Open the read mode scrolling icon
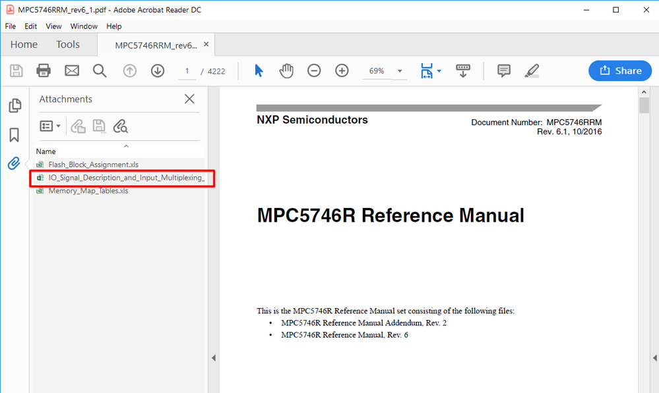Viewport: 659px width, 393px height. (462, 70)
